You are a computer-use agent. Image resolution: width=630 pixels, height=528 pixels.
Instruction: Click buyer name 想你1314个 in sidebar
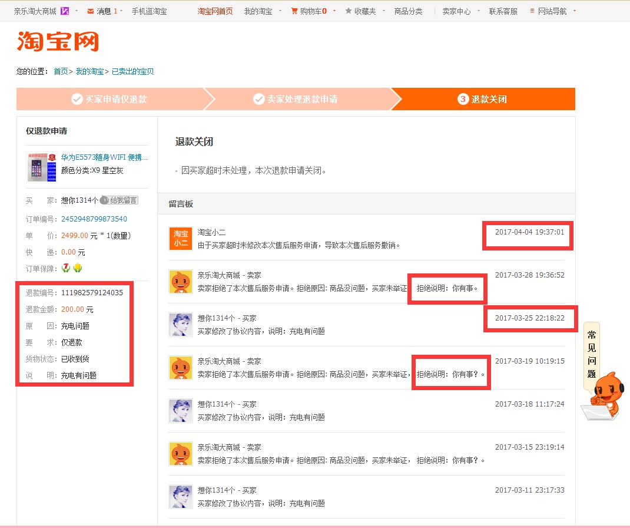click(79, 200)
